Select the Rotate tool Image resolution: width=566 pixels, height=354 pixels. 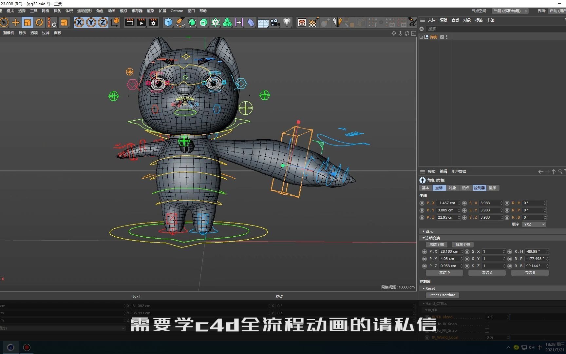click(x=39, y=22)
